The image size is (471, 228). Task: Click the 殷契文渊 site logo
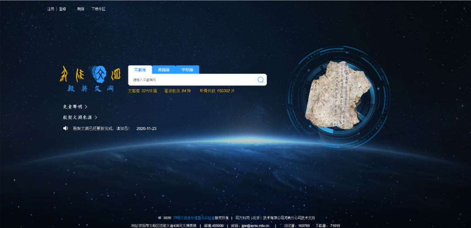coord(90,78)
